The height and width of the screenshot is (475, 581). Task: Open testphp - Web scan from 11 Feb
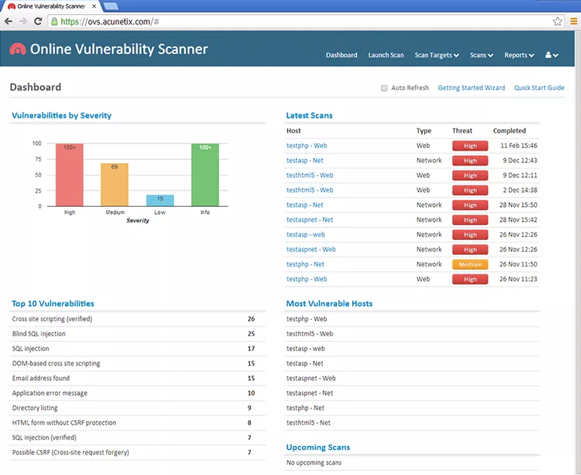[x=307, y=146]
